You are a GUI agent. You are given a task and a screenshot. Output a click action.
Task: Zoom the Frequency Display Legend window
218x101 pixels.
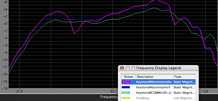[x=133, y=68]
